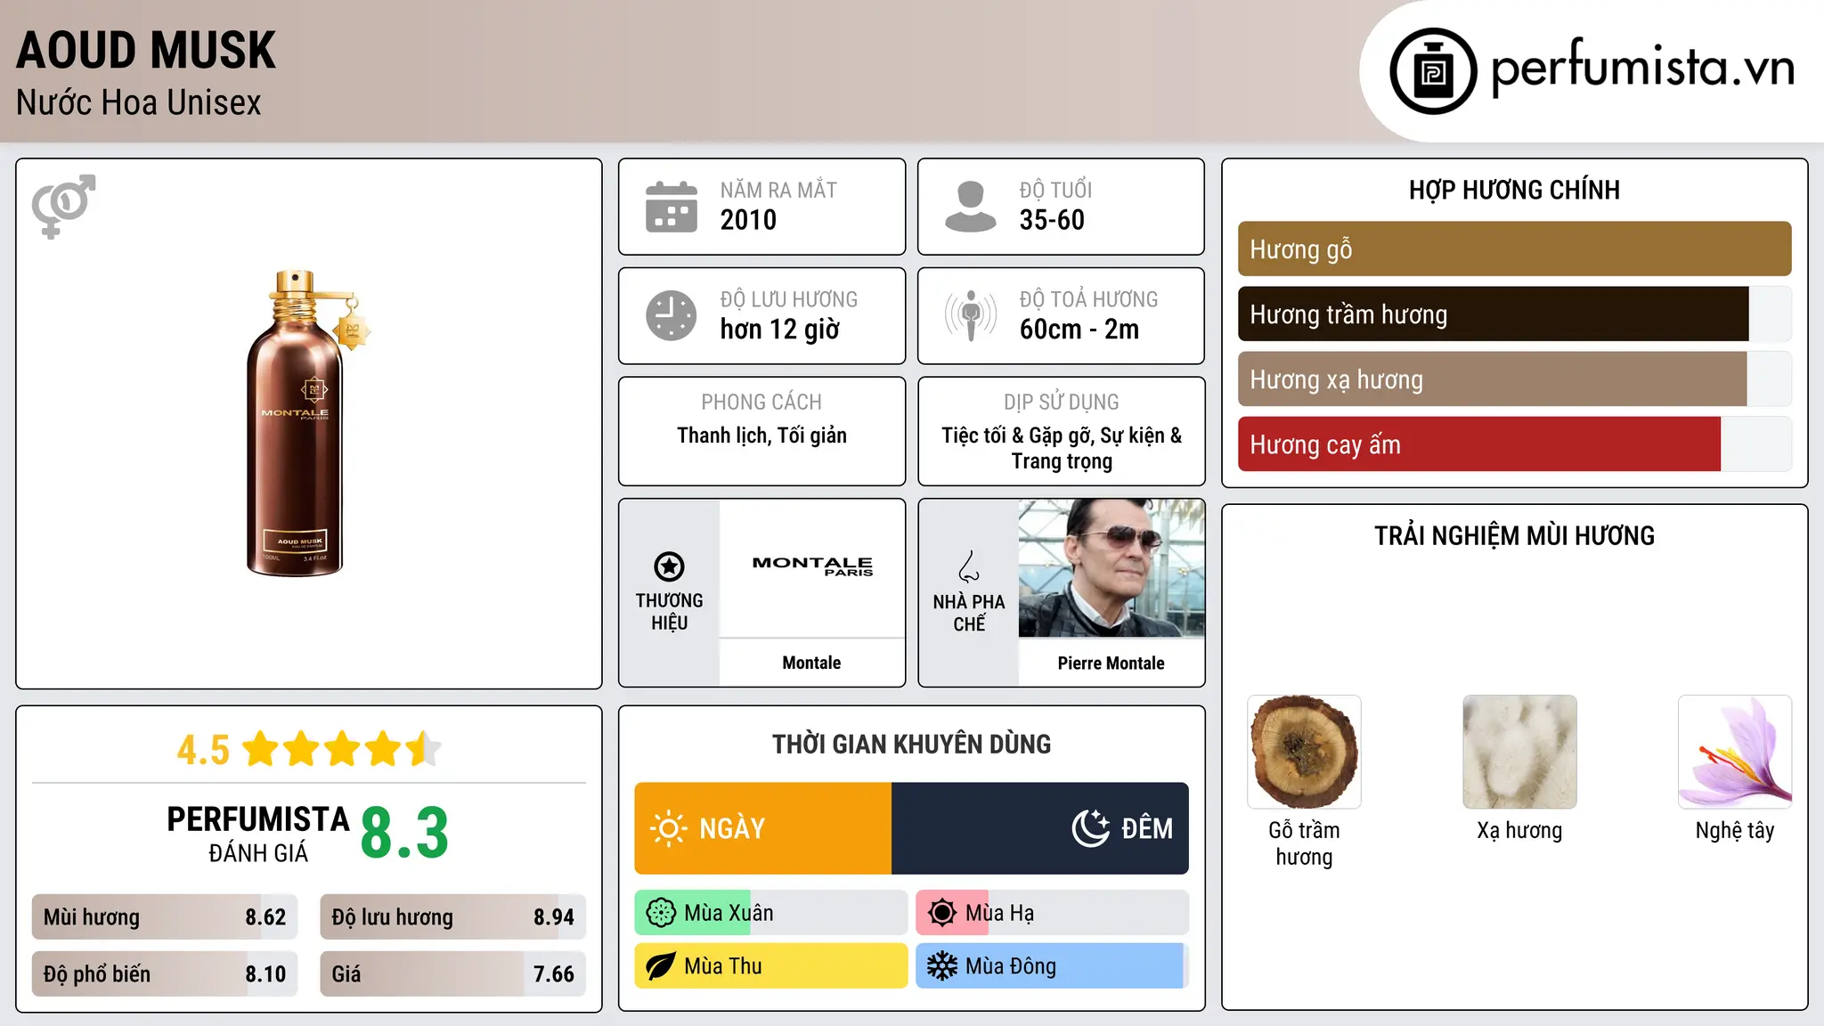Select the Nghệ tây saffron note image
Screen dimensions: 1824x1026
[1735, 752]
